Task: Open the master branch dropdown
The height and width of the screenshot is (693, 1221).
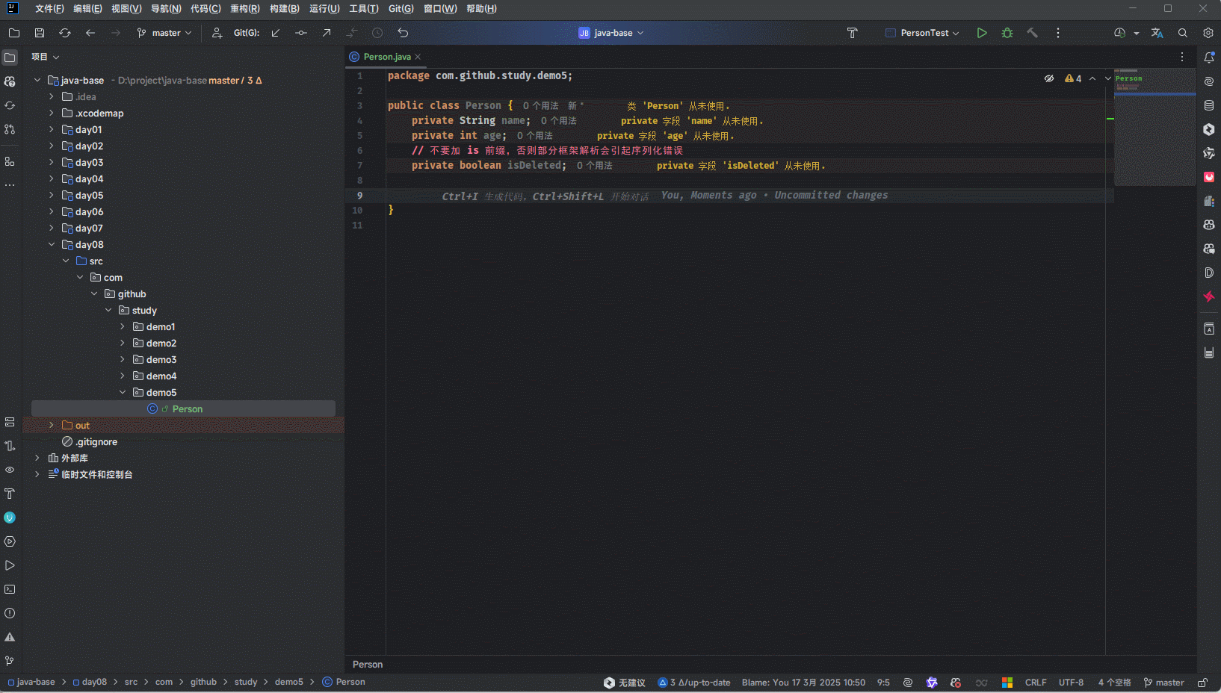Action: coord(165,33)
